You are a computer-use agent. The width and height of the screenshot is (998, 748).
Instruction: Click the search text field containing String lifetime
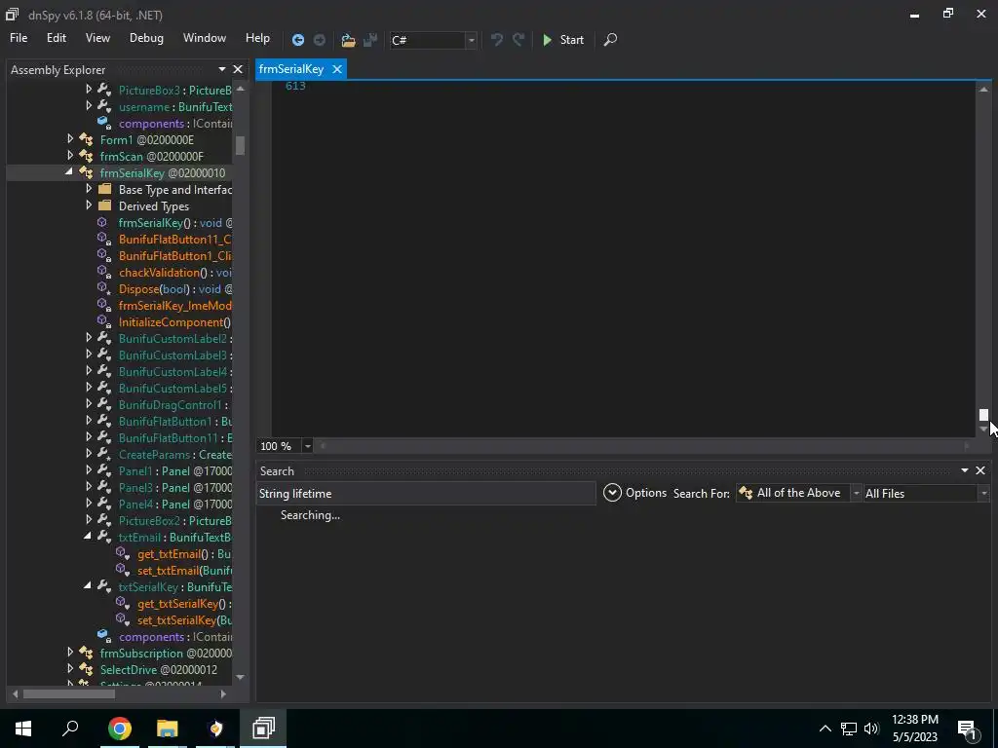(425, 494)
